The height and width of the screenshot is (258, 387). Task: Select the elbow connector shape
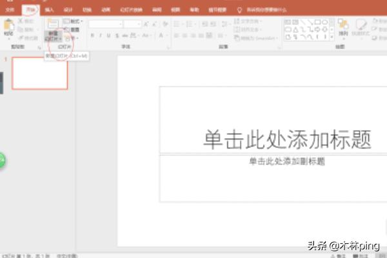point(303,30)
